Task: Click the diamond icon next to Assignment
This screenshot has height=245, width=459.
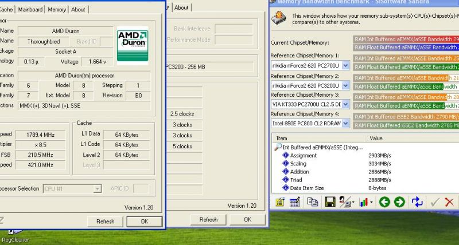Action: (x=286, y=155)
